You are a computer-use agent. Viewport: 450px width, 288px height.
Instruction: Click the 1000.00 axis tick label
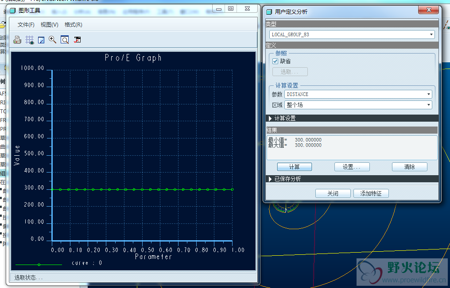click(32, 68)
